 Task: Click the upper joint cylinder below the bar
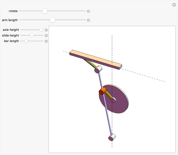pos(98,69)
